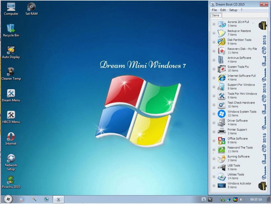This screenshot has height=204, width=271.
Task: Expand the Backup or Restore category
Action: [214, 33]
